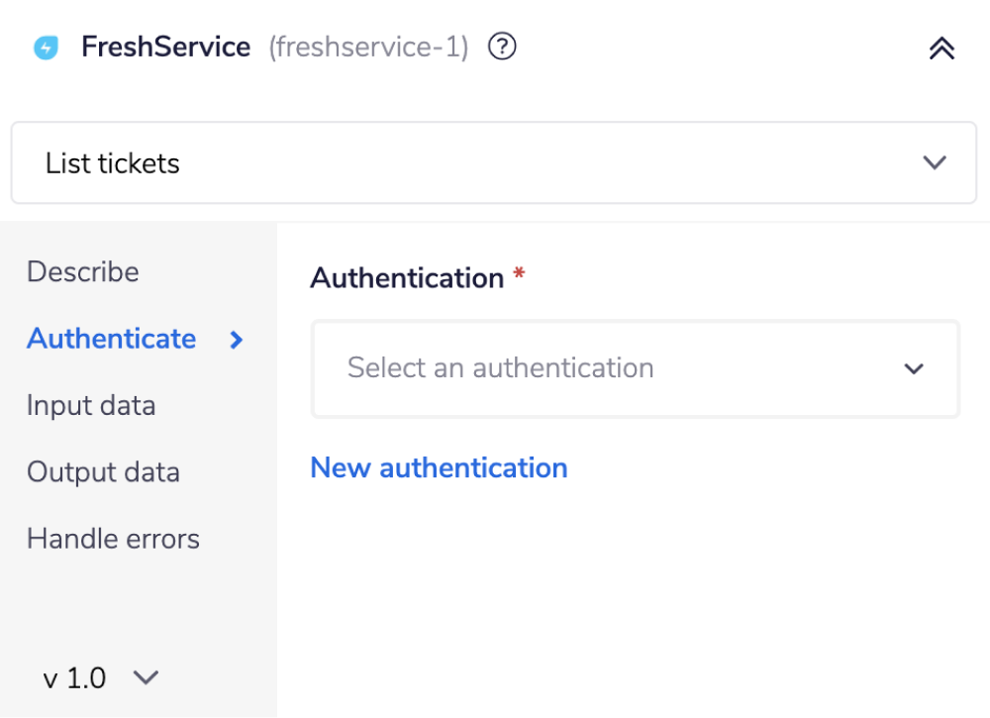Select the Authenticate sidebar entry
990x718 pixels.
coord(111,339)
